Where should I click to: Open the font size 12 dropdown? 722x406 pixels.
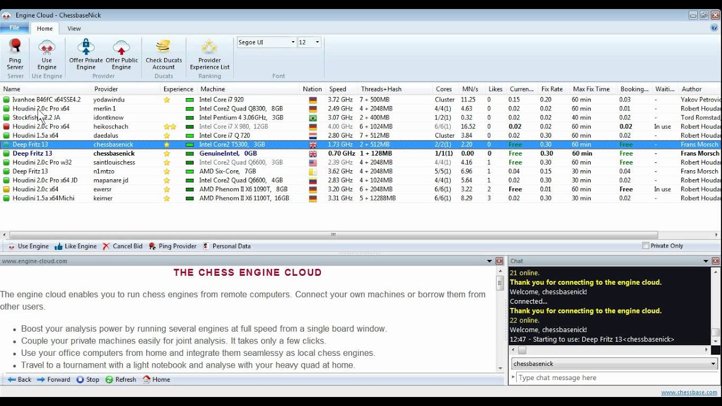[x=317, y=42]
